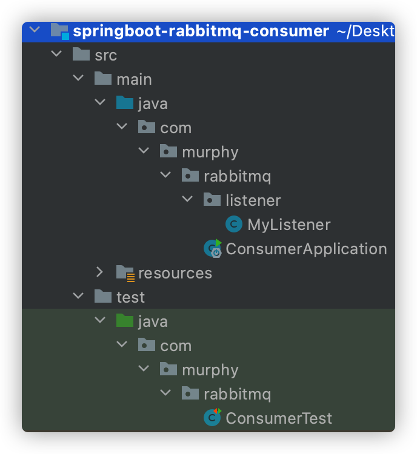Select the rabbitmq package under test
Image resolution: width=417 pixels, height=454 pixels.
(237, 394)
